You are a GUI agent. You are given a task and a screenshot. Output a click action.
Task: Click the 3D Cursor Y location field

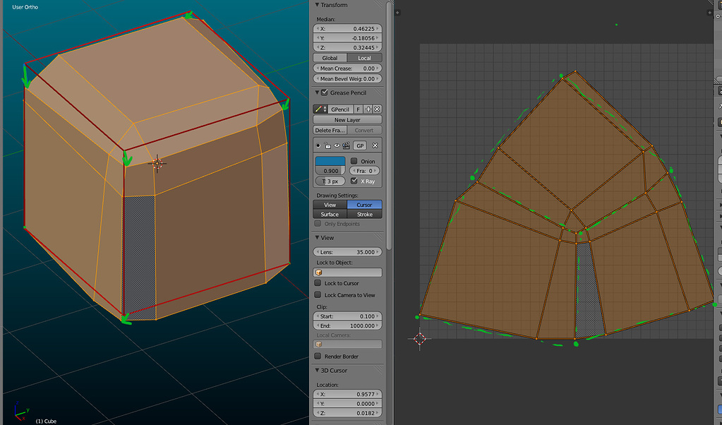[348, 404]
